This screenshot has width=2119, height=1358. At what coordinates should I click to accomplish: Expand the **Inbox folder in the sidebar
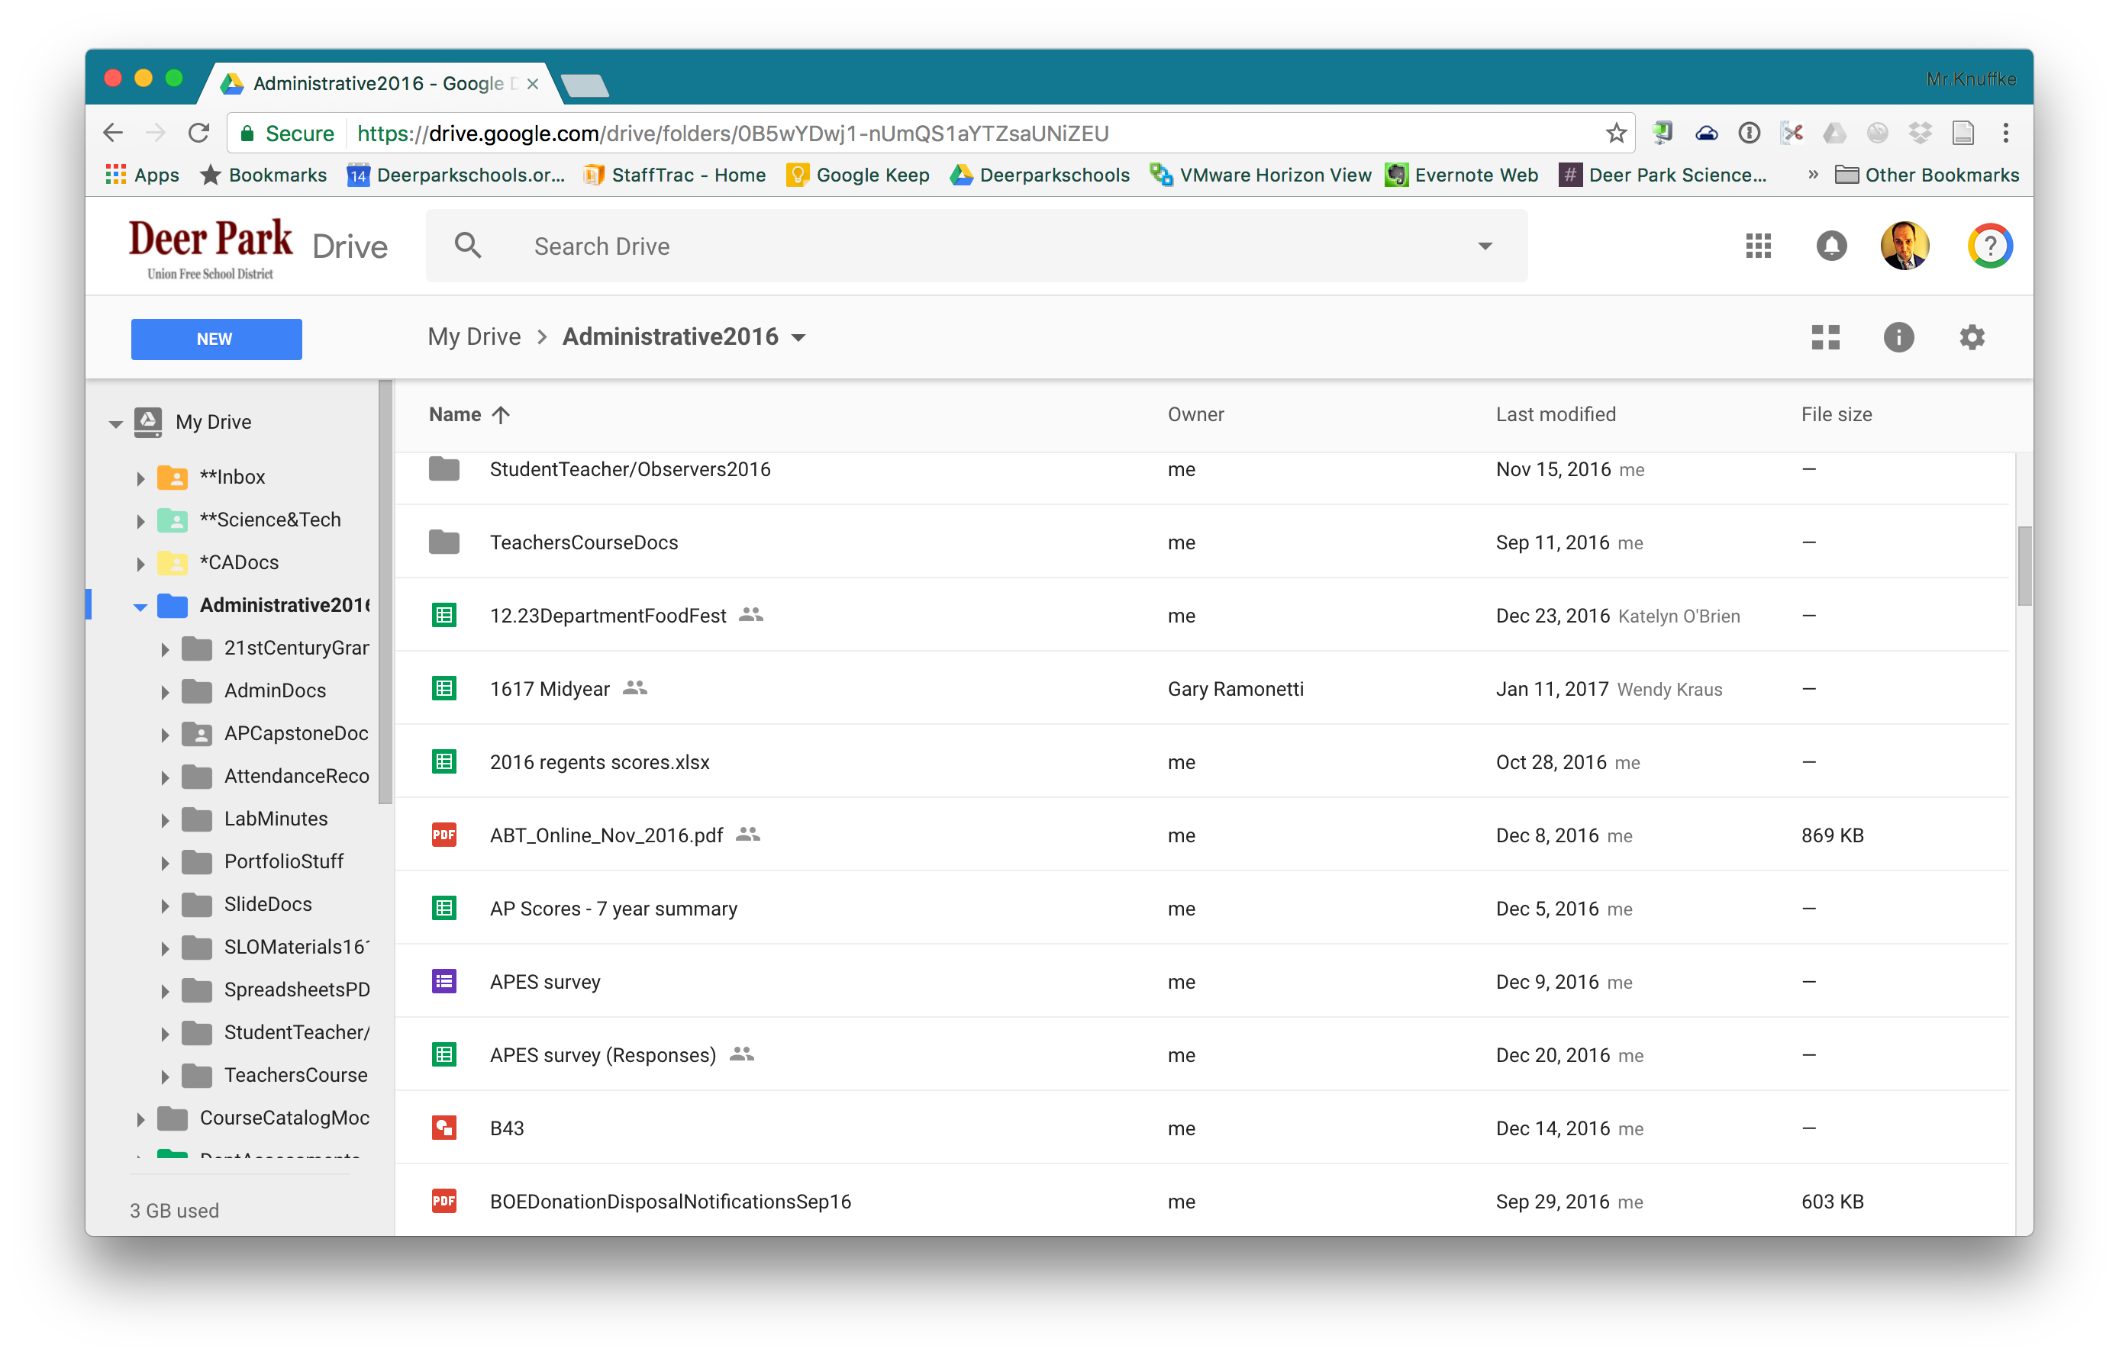point(140,477)
